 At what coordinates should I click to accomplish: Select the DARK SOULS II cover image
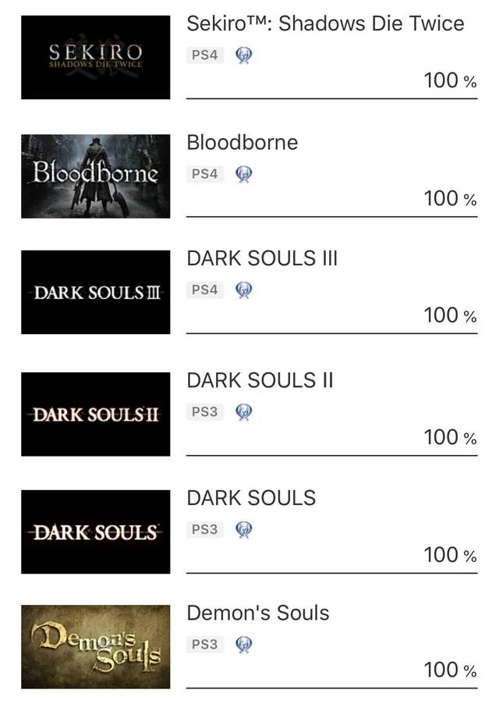click(95, 414)
